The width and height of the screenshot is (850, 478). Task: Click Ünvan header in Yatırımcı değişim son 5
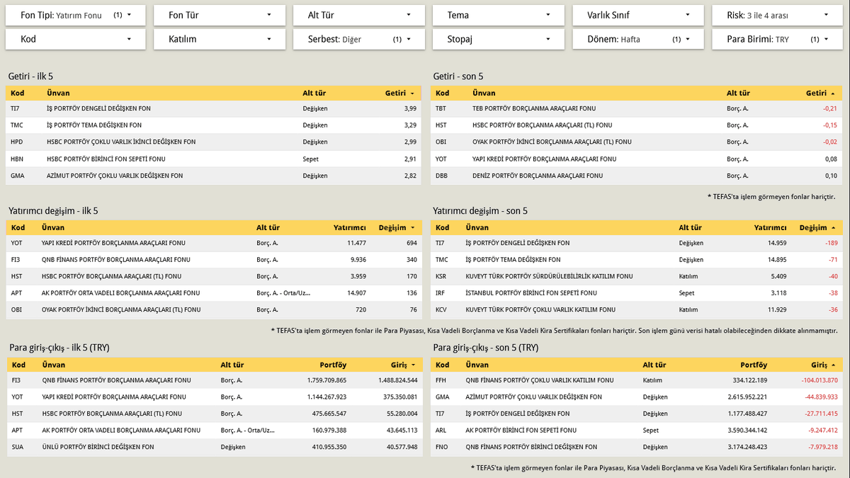pos(477,227)
